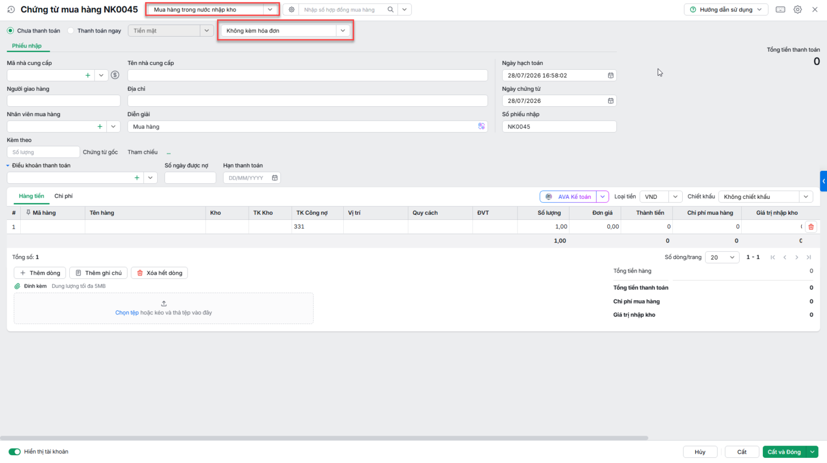The image size is (827, 463).
Task: Toggle the Hiển thị tài khoản switch
Action: point(14,452)
